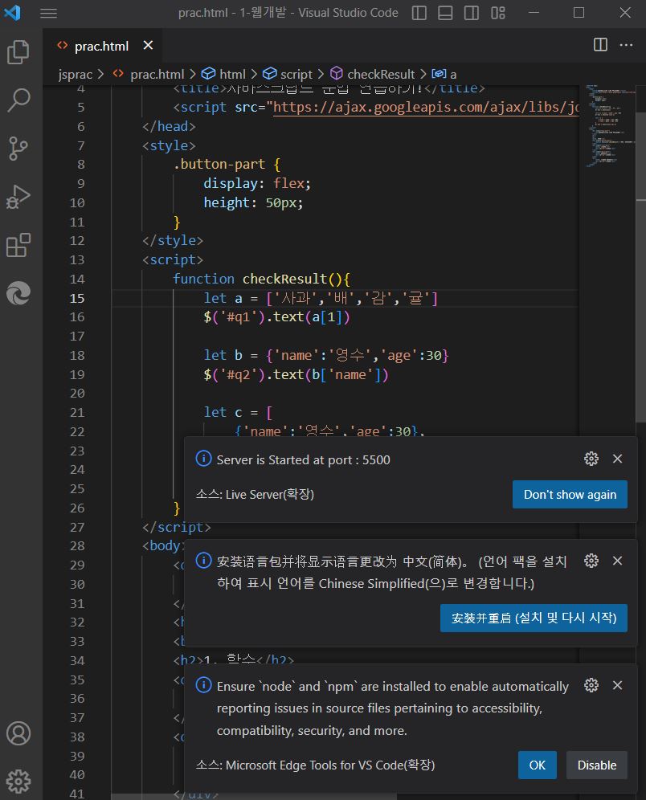Maximize the VS Code window

click(x=579, y=13)
